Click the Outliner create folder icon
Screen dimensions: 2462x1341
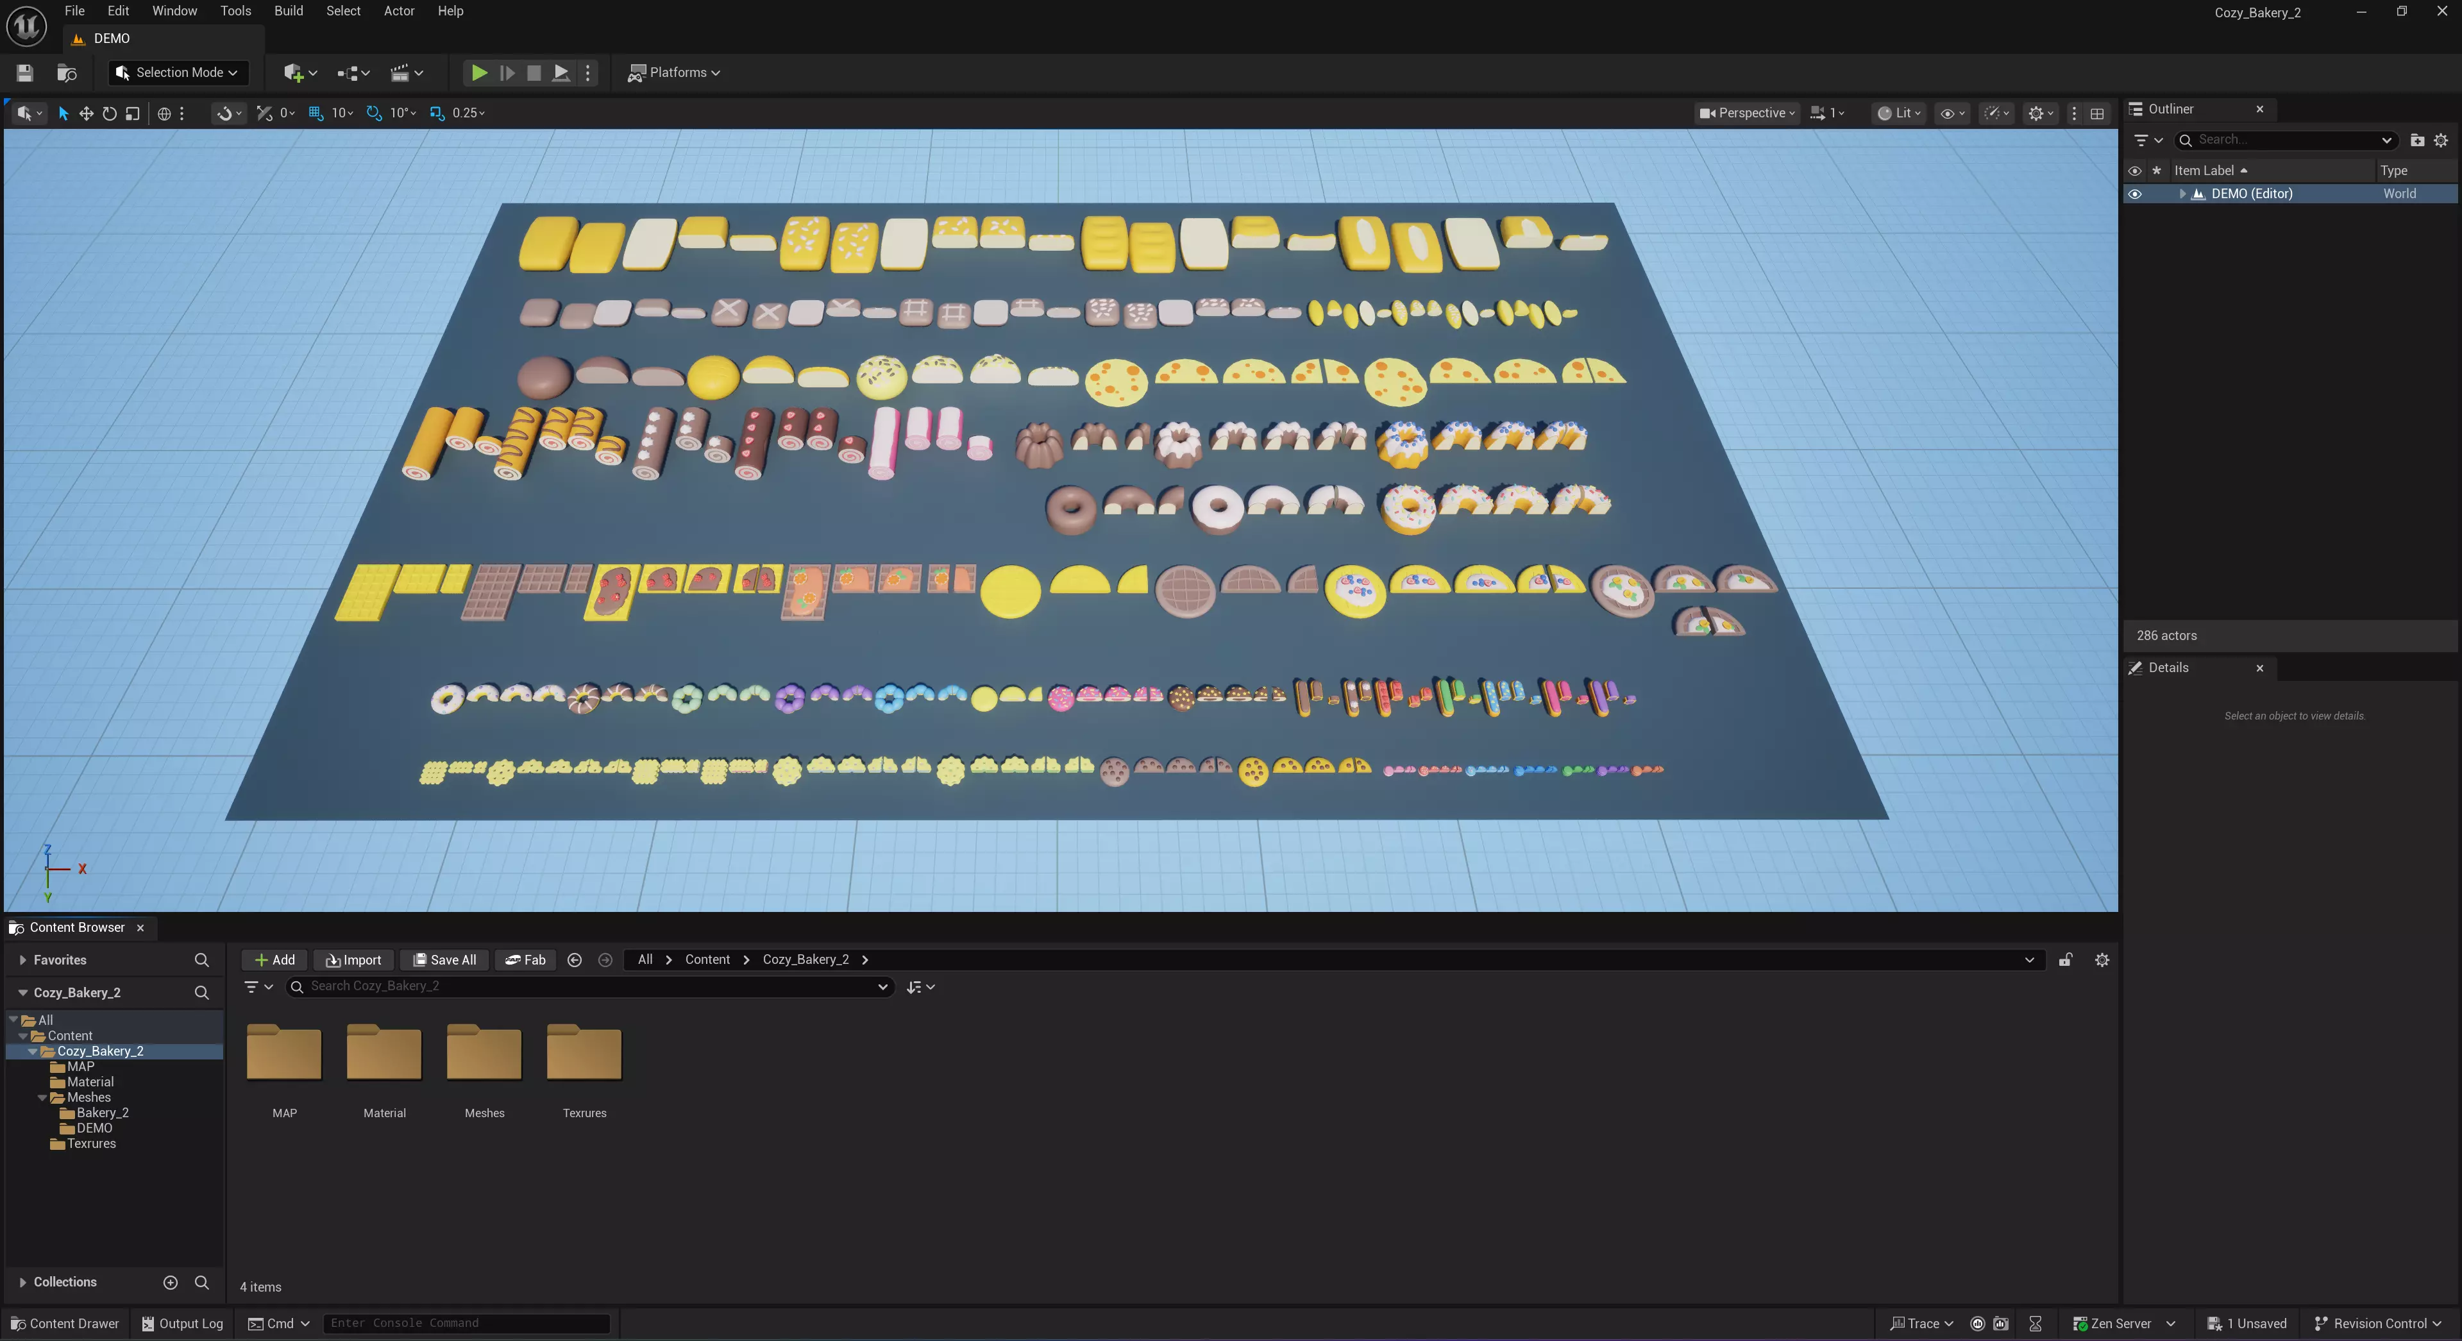click(2416, 140)
